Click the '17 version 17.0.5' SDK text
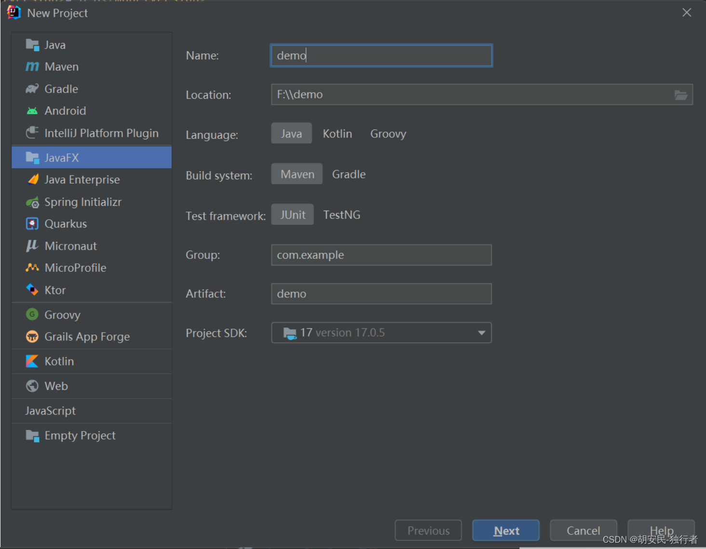 343,333
